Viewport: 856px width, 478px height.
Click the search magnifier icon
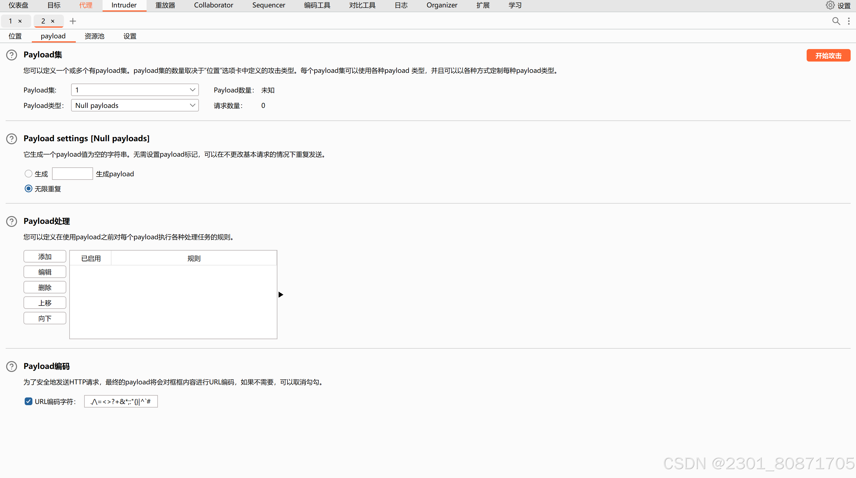pyautogui.click(x=836, y=21)
